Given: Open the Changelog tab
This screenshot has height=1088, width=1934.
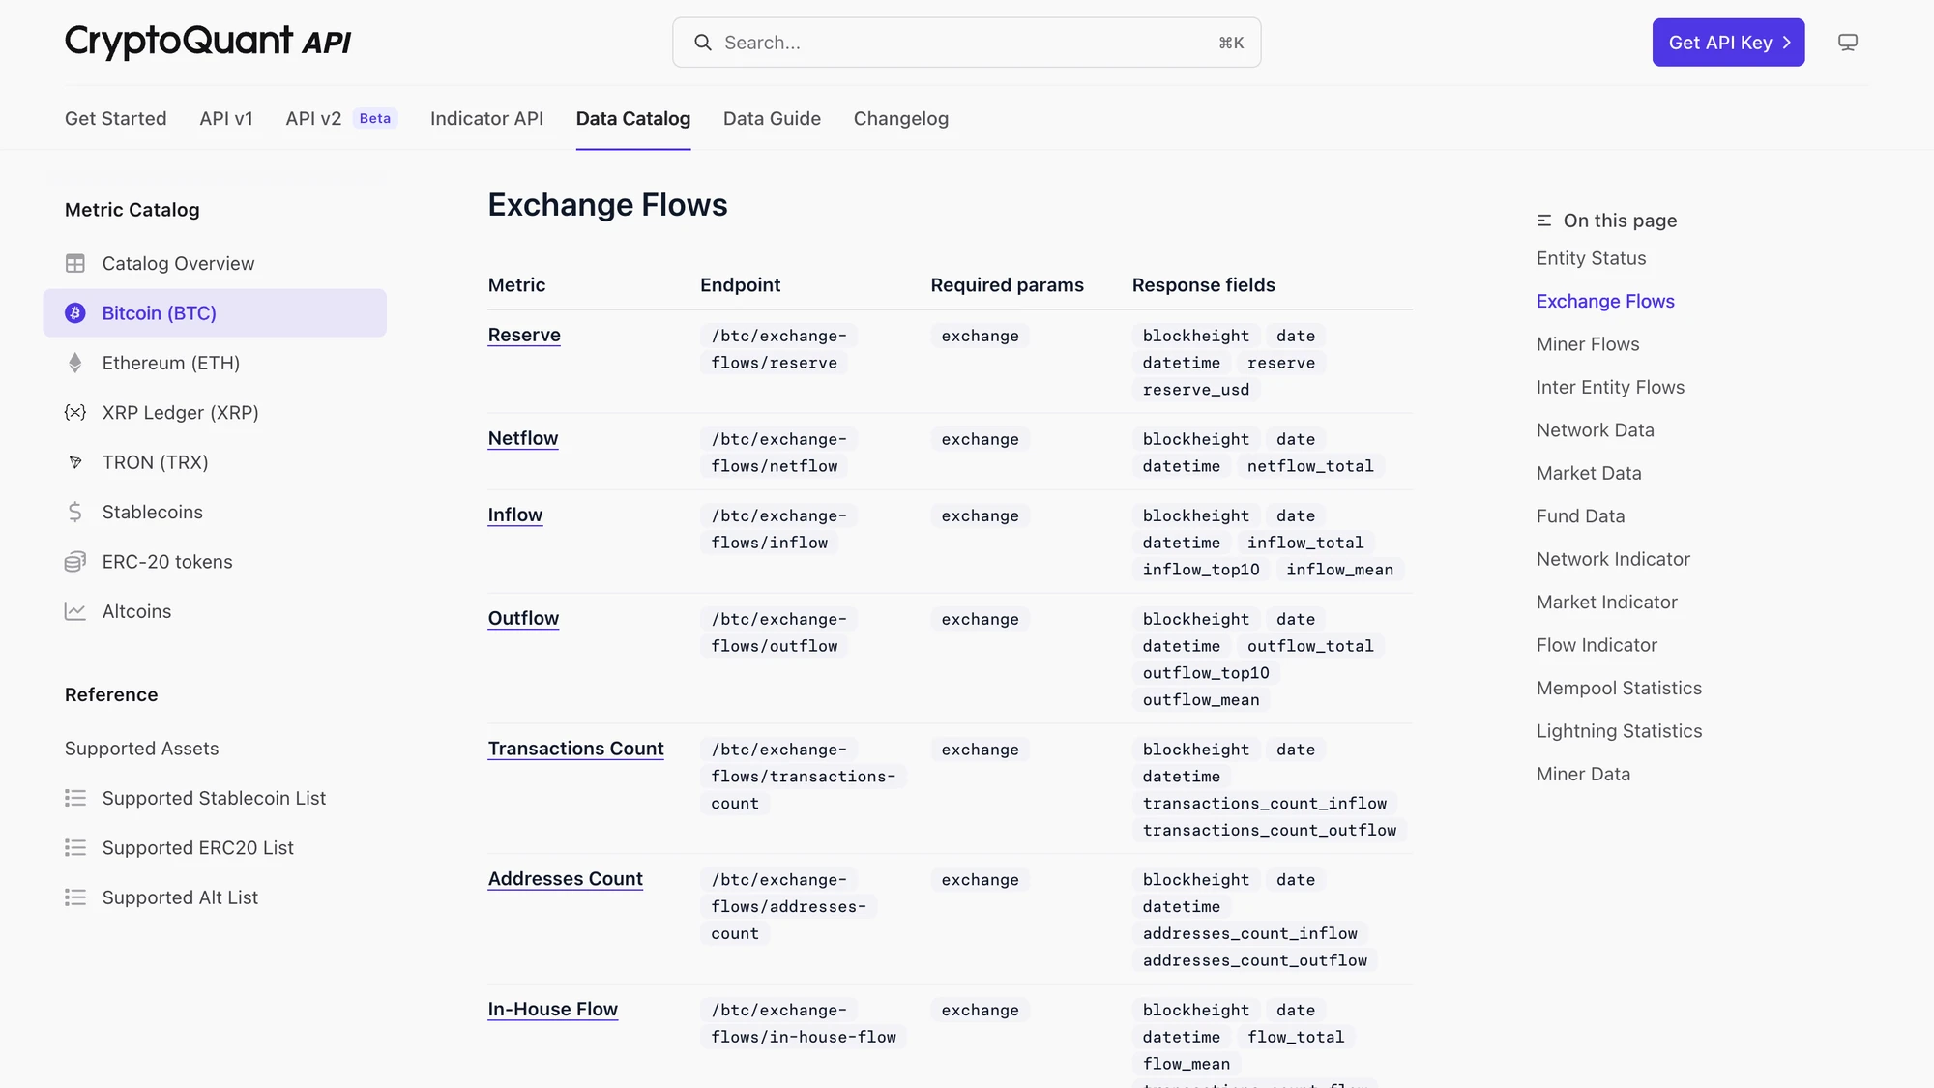Looking at the screenshot, I should point(901,118).
